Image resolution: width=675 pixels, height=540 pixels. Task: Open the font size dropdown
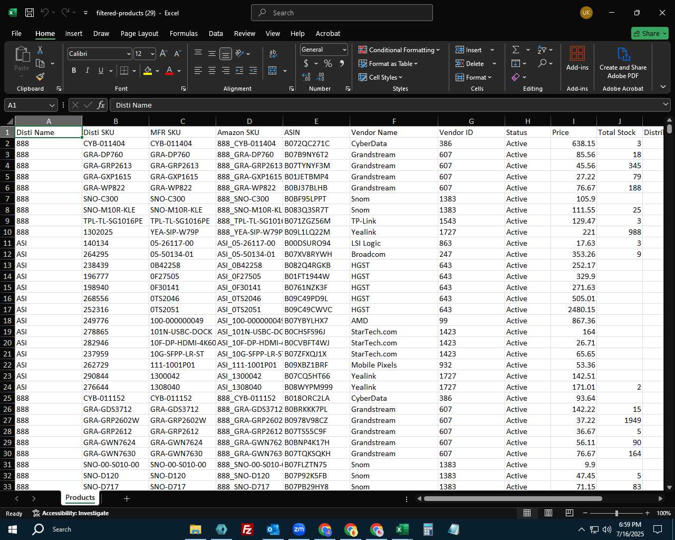152,54
